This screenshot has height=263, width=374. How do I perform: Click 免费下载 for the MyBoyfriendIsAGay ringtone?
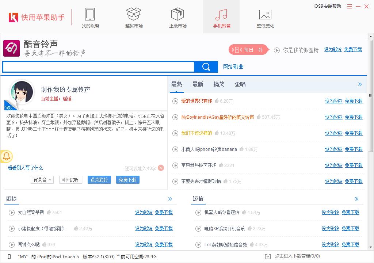353,117
